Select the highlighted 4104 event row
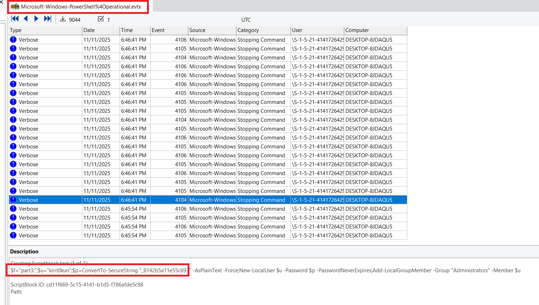 208,200
